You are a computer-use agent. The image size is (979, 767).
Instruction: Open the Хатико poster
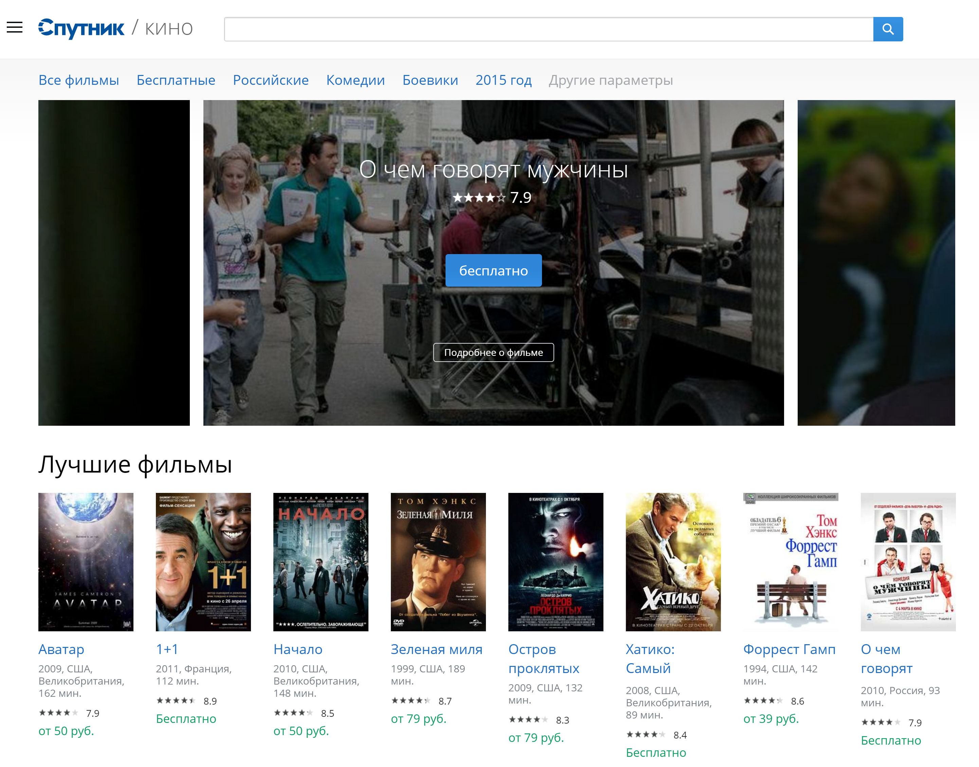[673, 562]
